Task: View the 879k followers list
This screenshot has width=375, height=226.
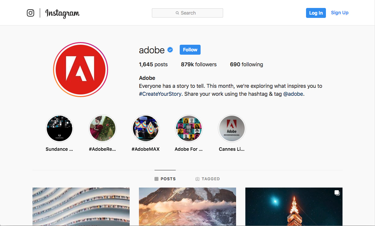Action: [x=199, y=65]
